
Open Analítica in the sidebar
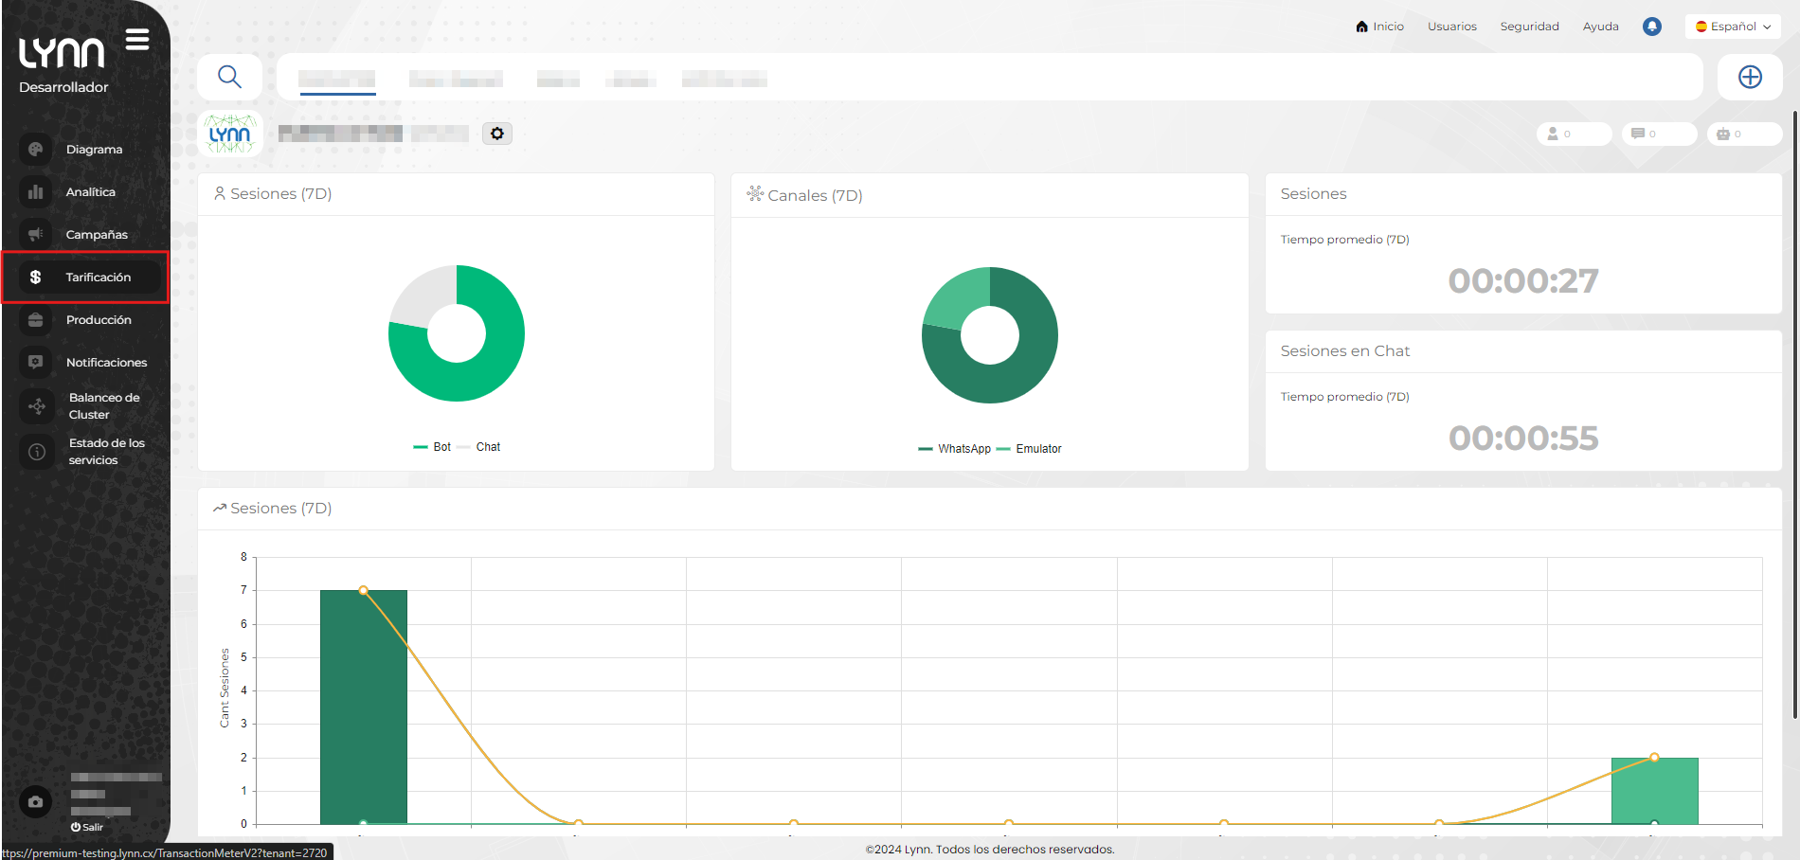(x=90, y=192)
